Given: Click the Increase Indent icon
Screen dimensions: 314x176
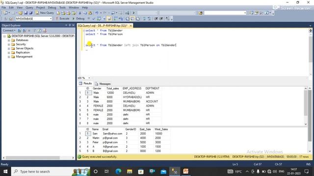Looking at the screenshot, I should click(161, 19).
